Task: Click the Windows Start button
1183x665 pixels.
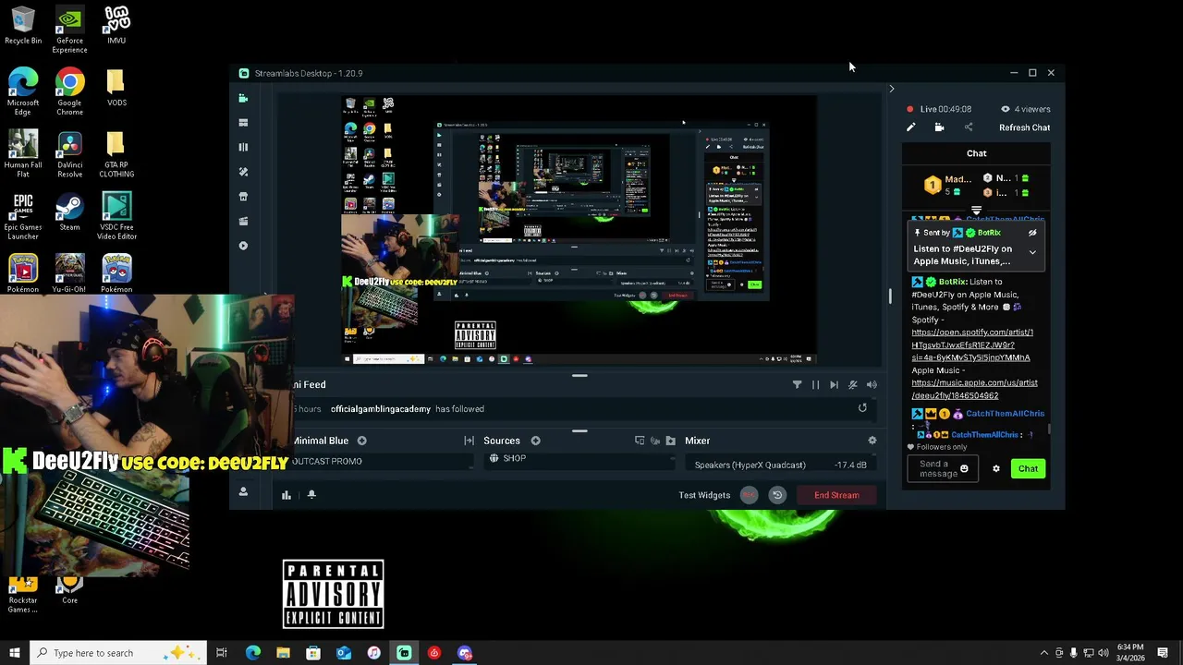Action: tap(14, 653)
